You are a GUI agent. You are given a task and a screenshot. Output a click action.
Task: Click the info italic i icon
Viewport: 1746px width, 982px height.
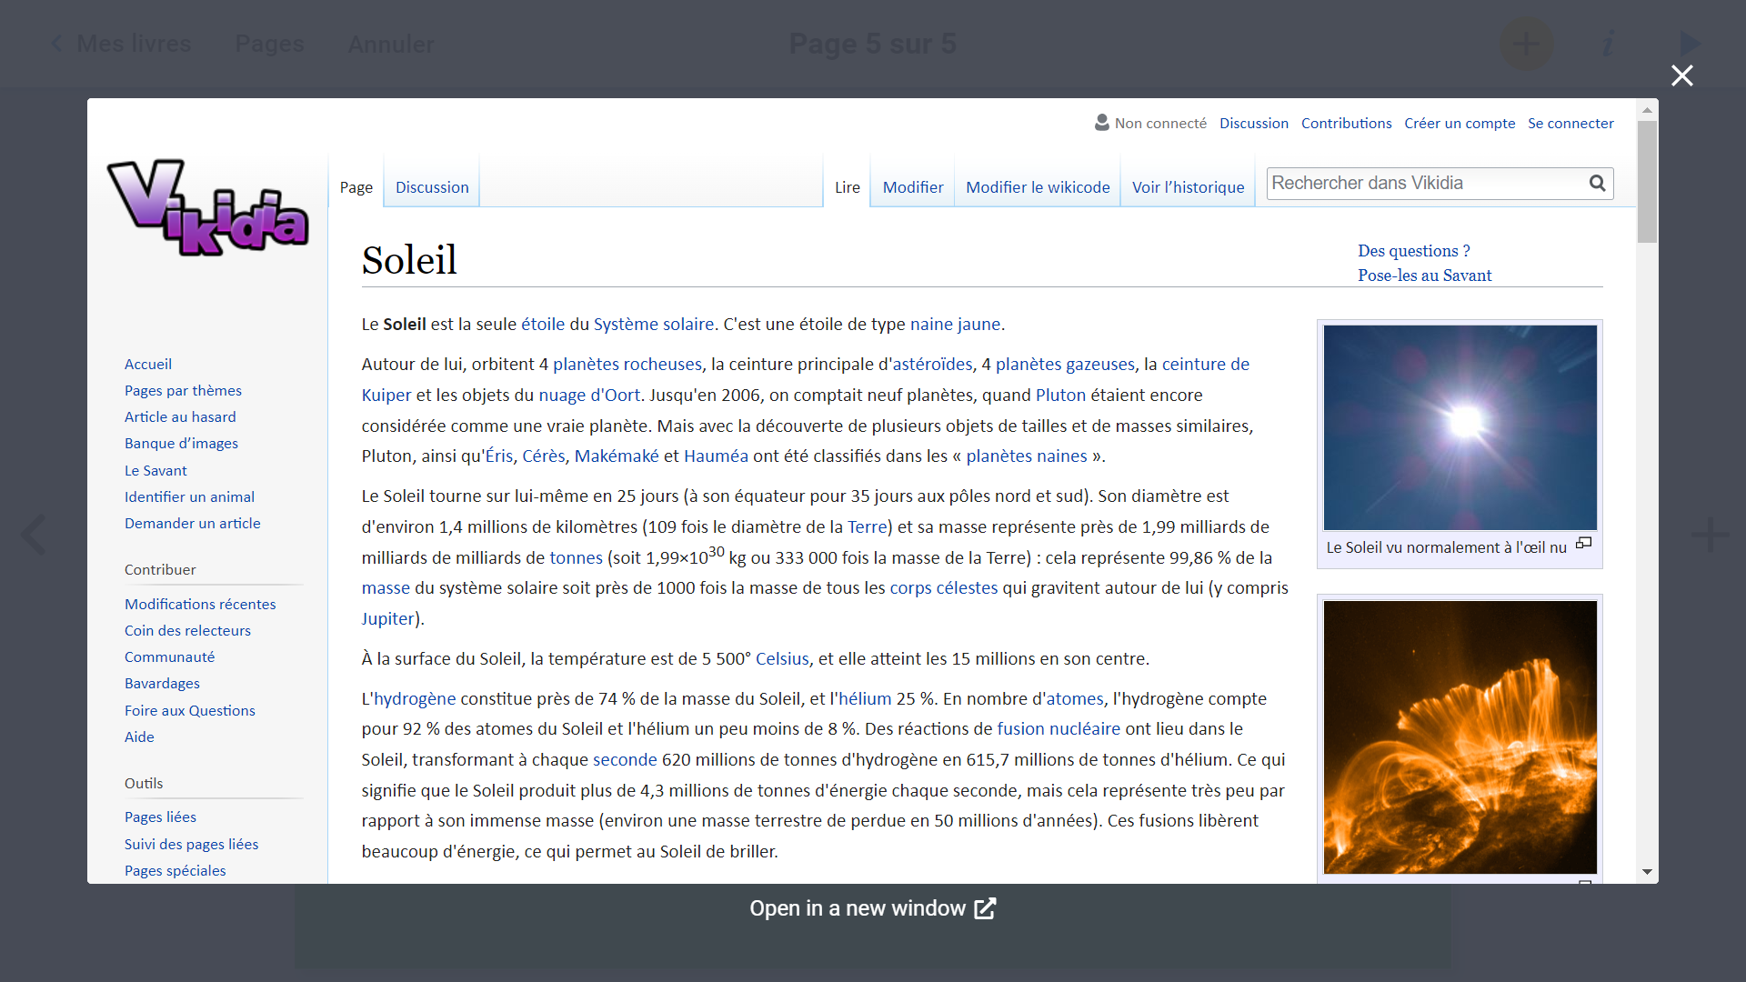[x=1609, y=44]
